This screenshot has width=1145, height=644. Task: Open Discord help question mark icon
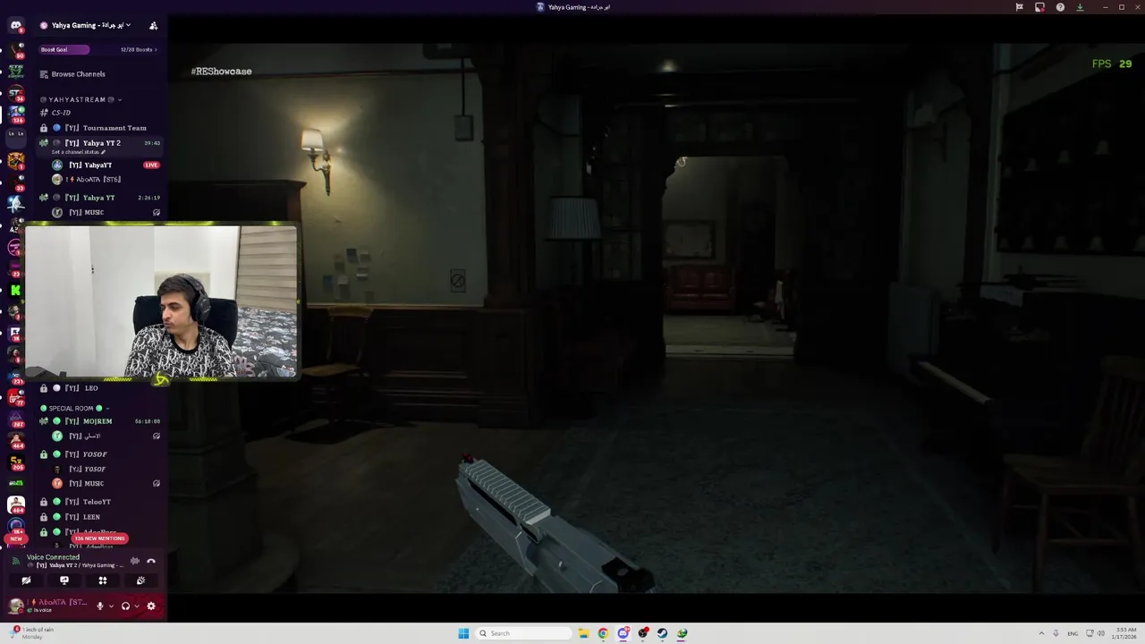(1060, 7)
